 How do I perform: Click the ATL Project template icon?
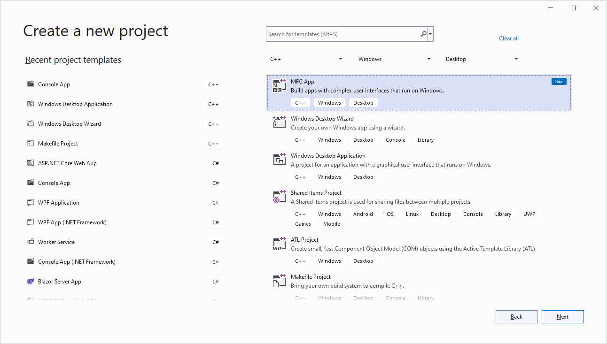click(280, 244)
